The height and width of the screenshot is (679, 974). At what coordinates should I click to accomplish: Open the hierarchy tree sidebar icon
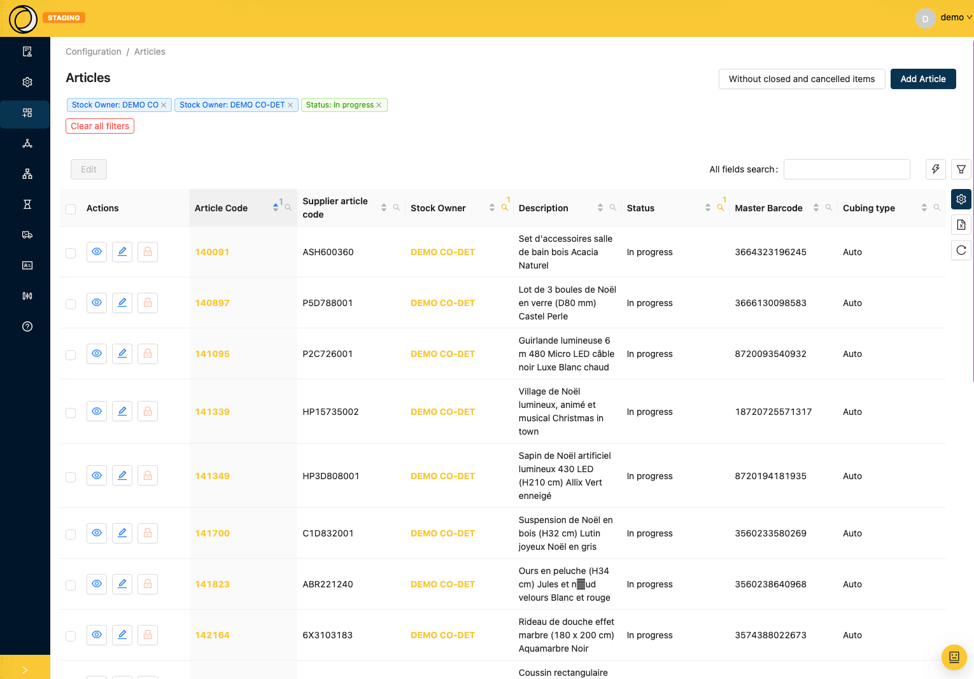tap(27, 174)
